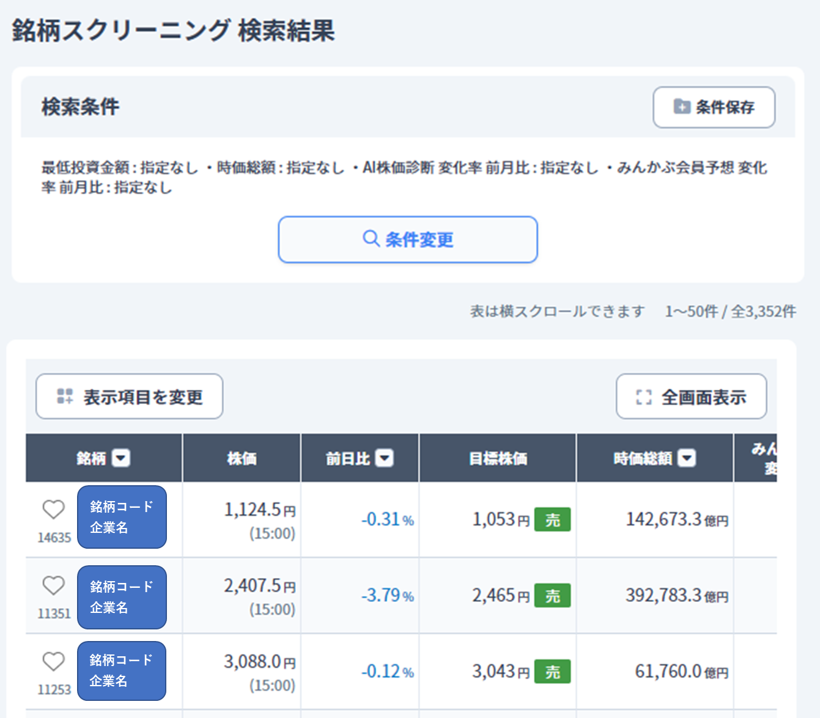Favorite the stock with heart count 14635
Image resolution: width=820 pixels, height=718 pixels.
click(54, 509)
